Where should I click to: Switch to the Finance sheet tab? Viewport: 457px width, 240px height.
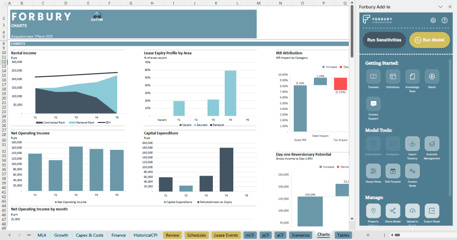[x=119, y=235]
